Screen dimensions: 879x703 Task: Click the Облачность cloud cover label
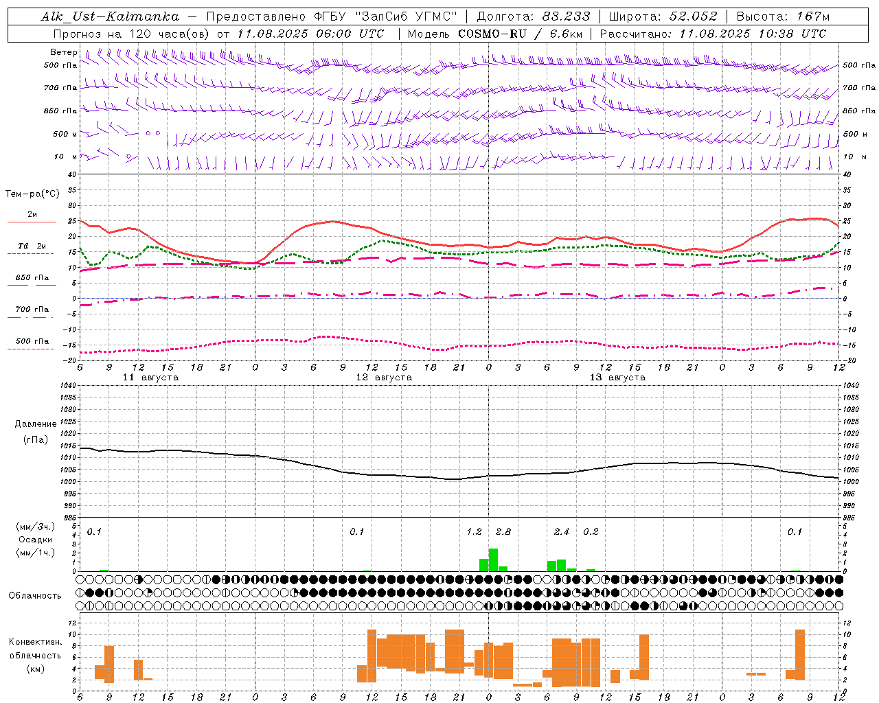tap(35, 595)
